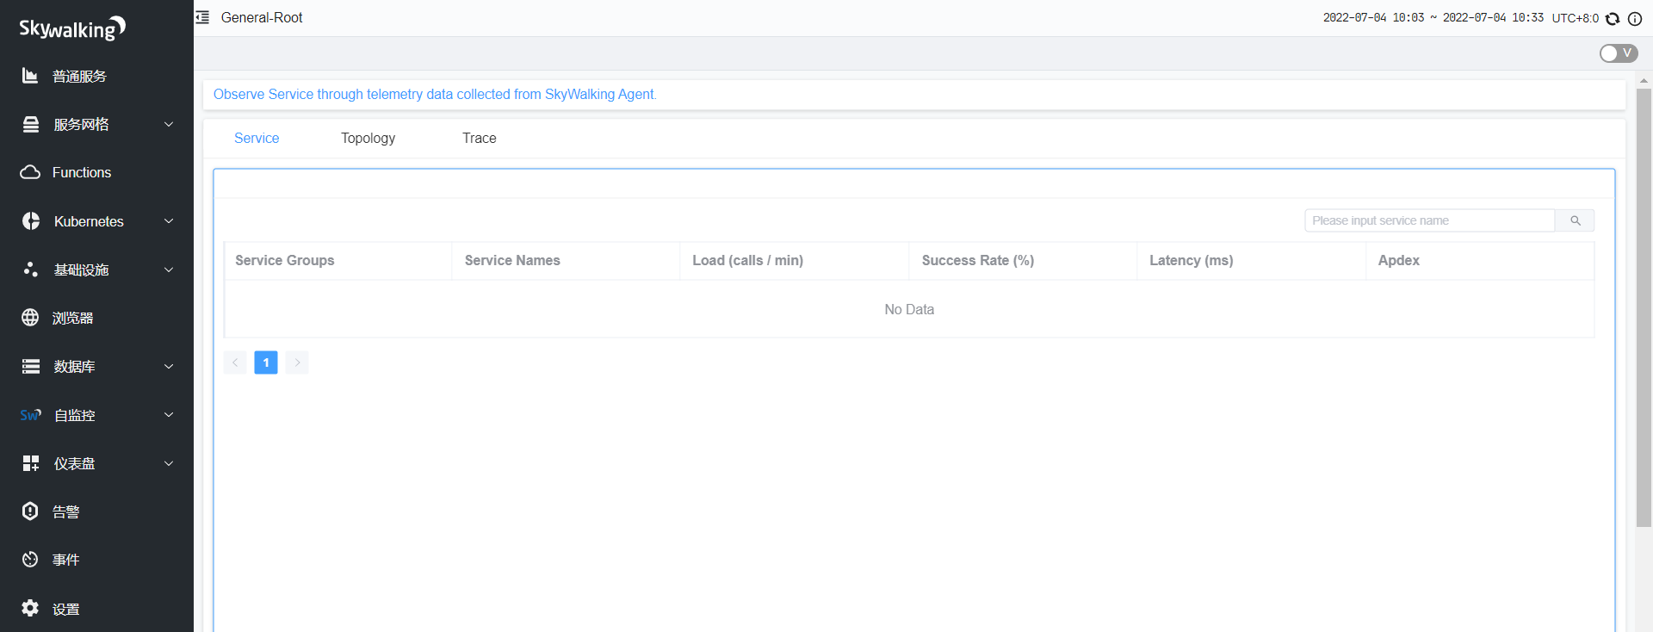Click the 普通服务 chart icon in sidebar
This screenshot has height=632, width=1653.
point(30,76)
